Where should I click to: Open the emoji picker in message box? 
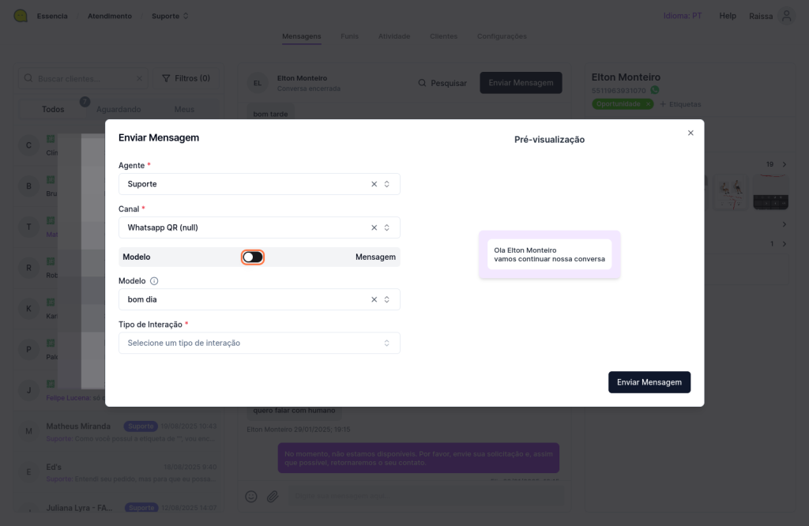pos(251,496)
